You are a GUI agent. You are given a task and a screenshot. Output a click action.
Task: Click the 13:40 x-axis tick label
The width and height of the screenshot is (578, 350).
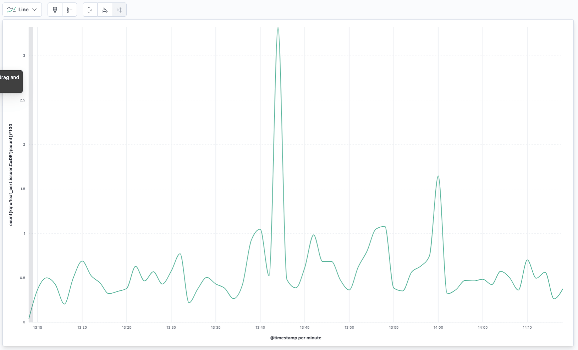(260, 327)
